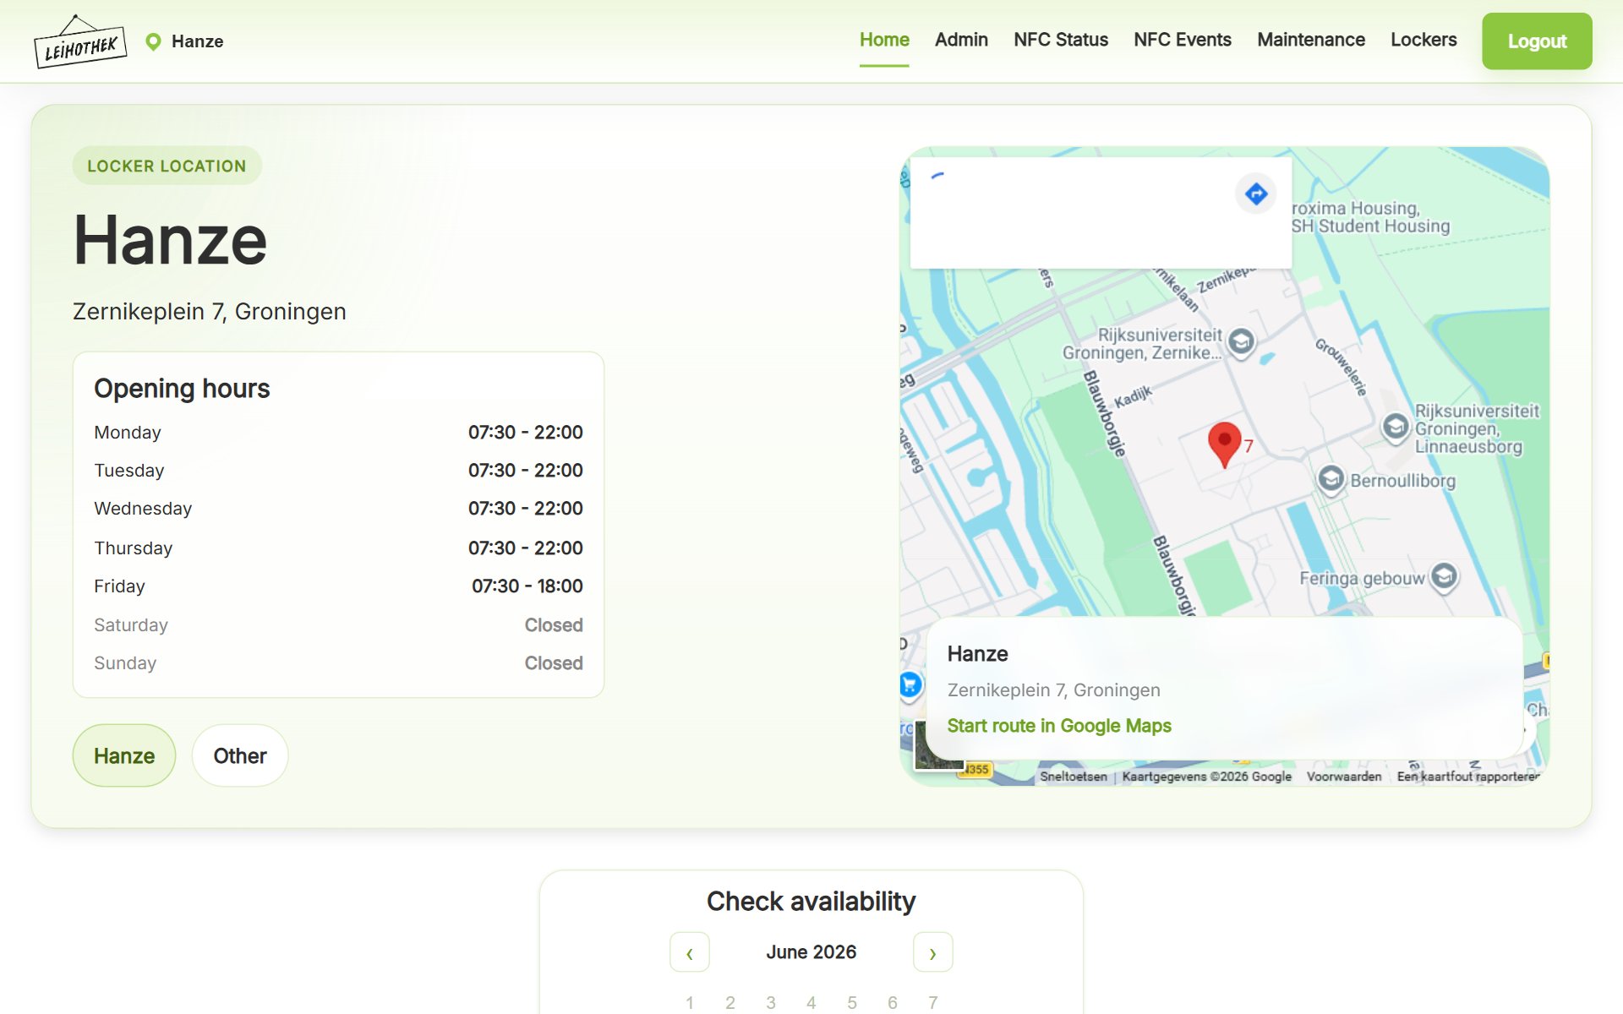The width and height of the screenshot is (1623, 1014).
Task: Select the Bernoulliborg university icon on the map
Action: [x=1331, y=480]
